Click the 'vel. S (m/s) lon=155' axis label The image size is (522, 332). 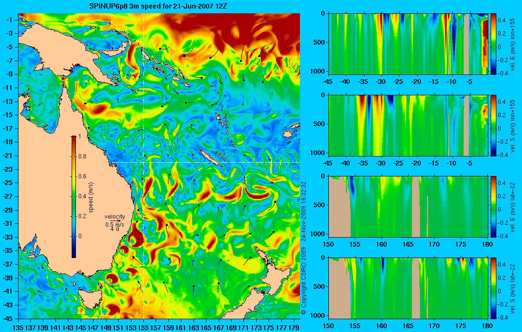(x=513, y=125)
